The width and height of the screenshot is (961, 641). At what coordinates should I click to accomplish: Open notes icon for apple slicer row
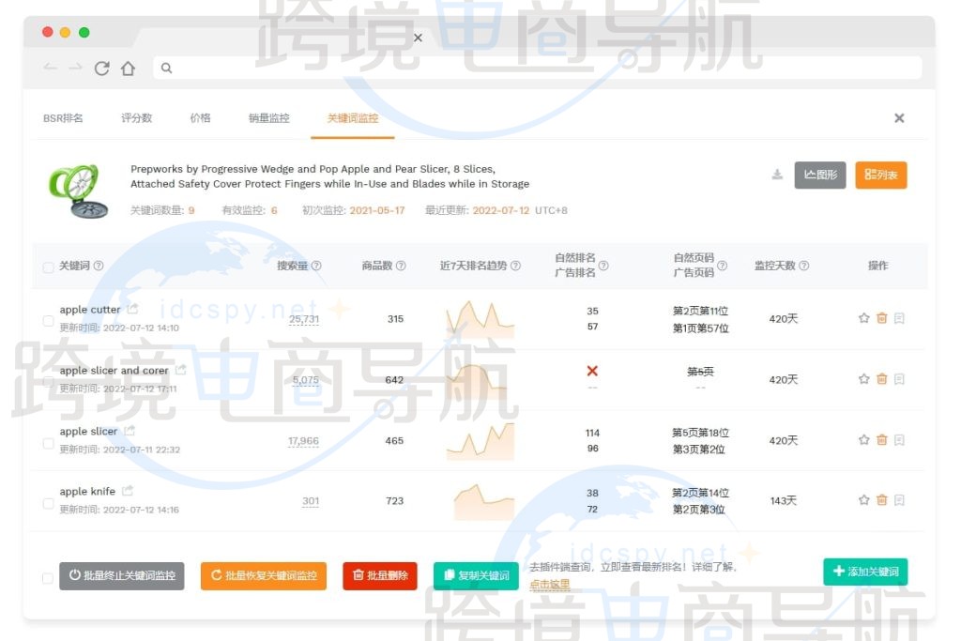(899, 440)
